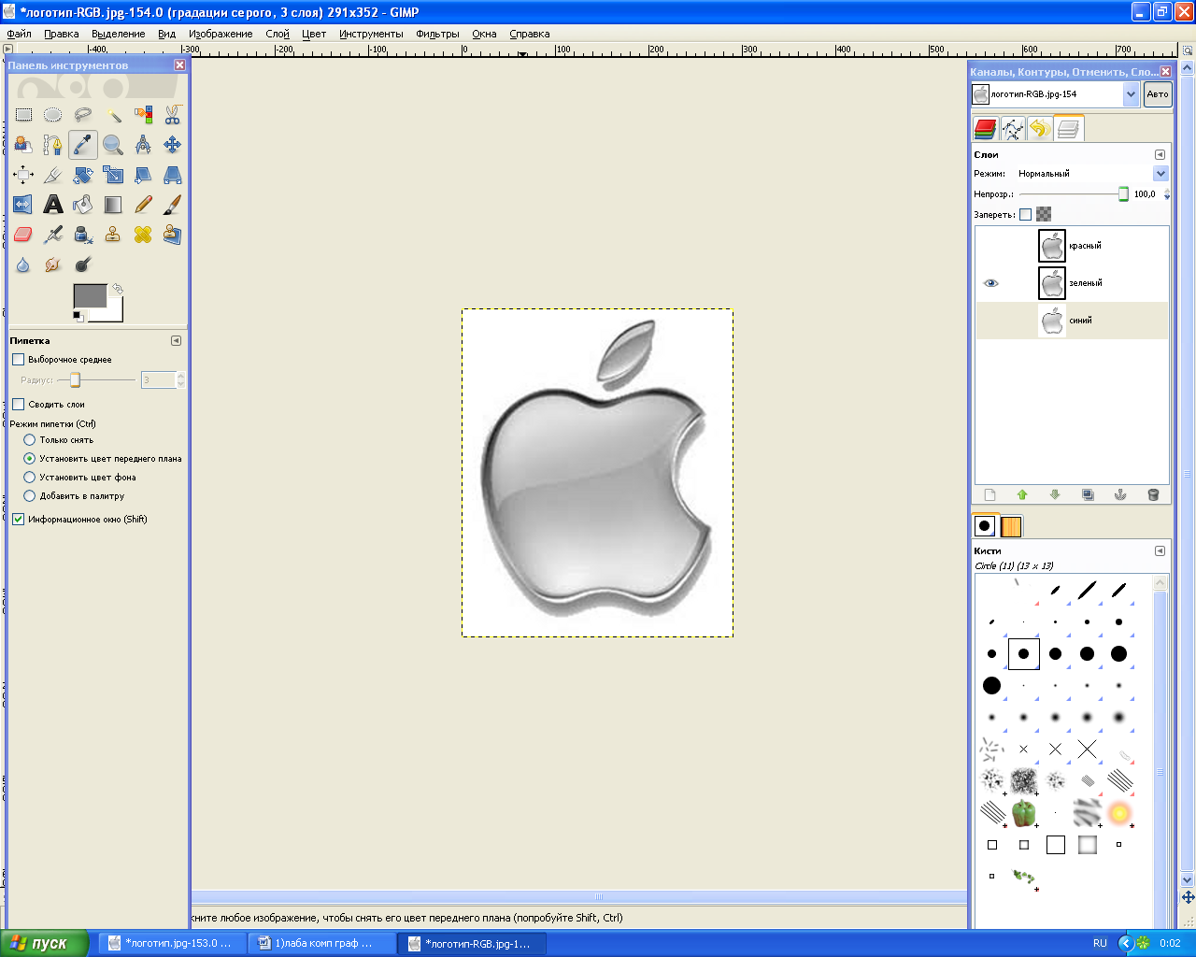Select the Airbrush tool
The image size is (1196, 957).
click(x=53, y=235)
